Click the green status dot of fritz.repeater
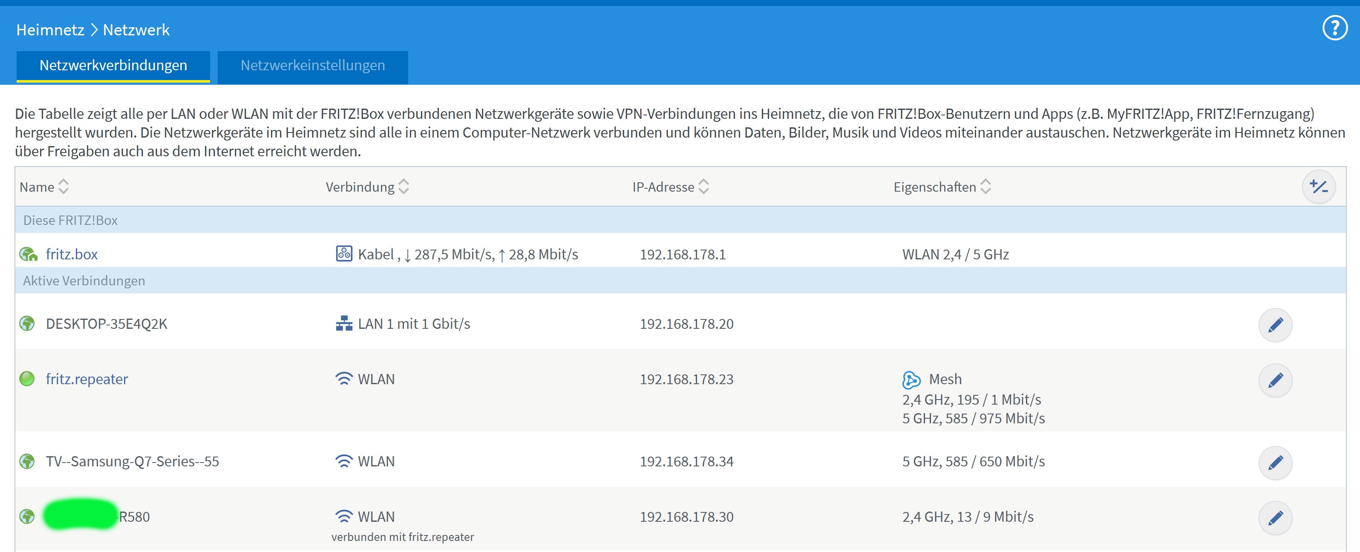Screen dimensions: 1360x552 [x=27, y=379]
